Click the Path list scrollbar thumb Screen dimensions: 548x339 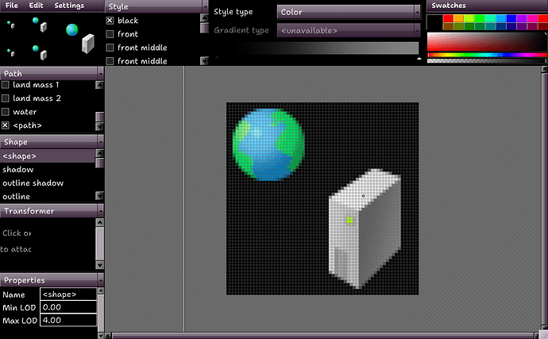99,117
